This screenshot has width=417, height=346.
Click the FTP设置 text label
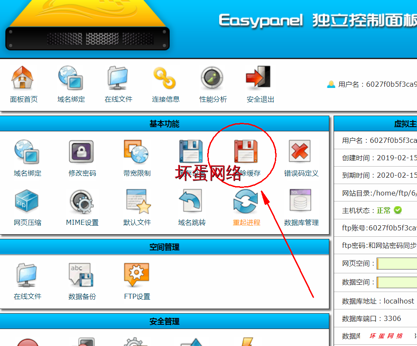click(137, 297)
